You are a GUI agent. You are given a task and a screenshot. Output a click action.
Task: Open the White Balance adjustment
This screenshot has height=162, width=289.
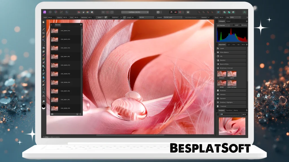pyautogui.click(x=229, y=52)
